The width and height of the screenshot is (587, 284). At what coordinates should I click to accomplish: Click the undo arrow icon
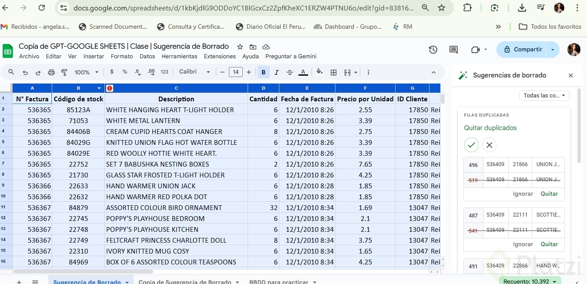(x=25, y=72)
